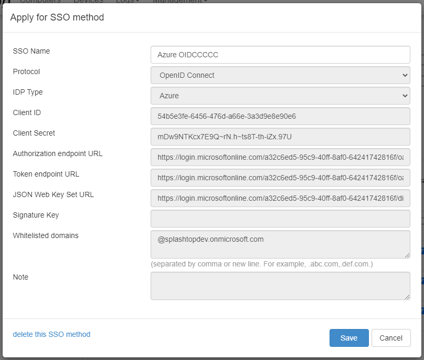This screenshot has height=360, width=424.
Task: Click the 'Note' label text
Action: point(20,277)
